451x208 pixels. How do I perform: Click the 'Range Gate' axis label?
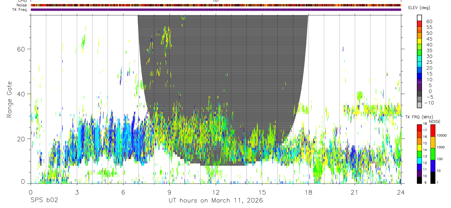(10, 99)
